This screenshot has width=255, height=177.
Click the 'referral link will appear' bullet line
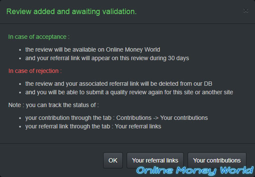(x=107, y=58)
